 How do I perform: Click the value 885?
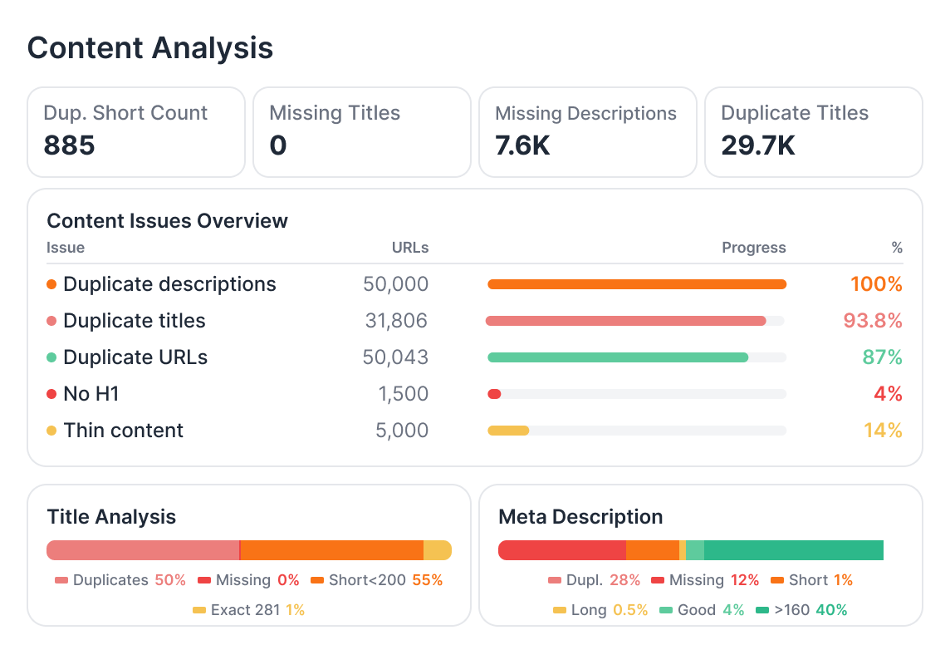coord(69,145)
